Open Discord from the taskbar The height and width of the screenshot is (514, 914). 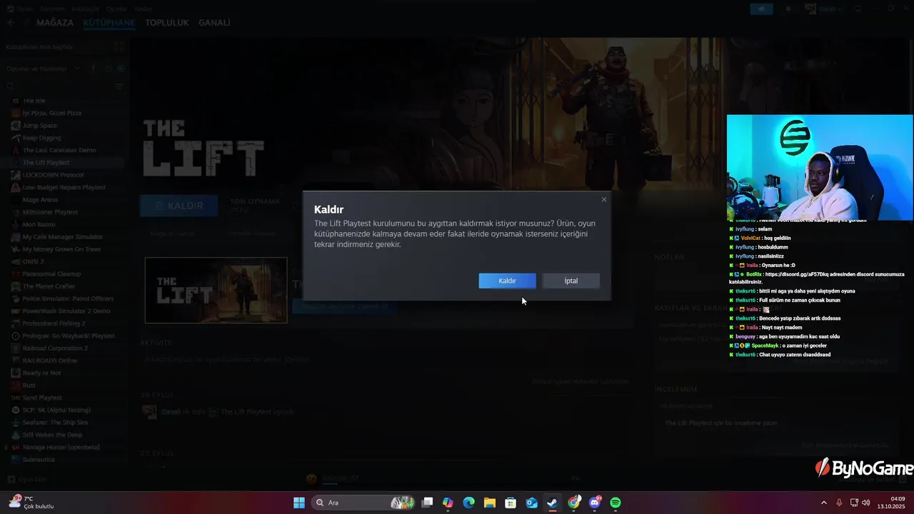click(595, 503)
